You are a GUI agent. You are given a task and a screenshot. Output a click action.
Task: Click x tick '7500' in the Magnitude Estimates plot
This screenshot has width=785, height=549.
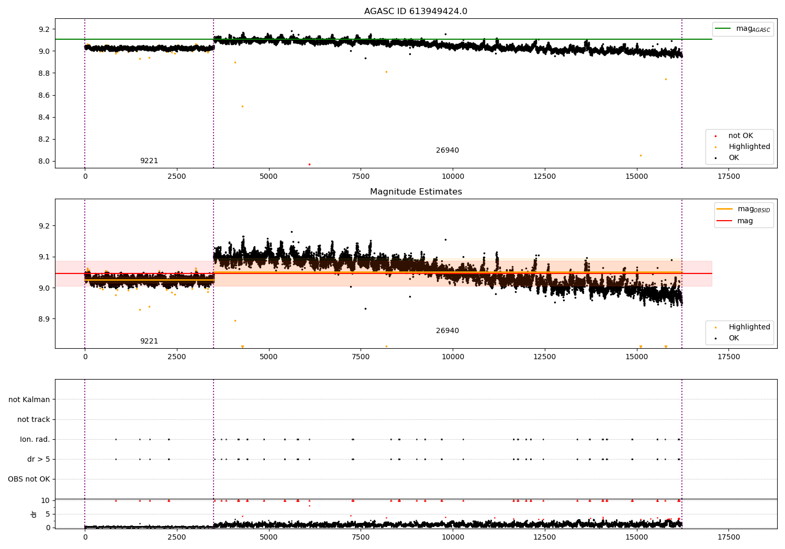tap(361, 357)
